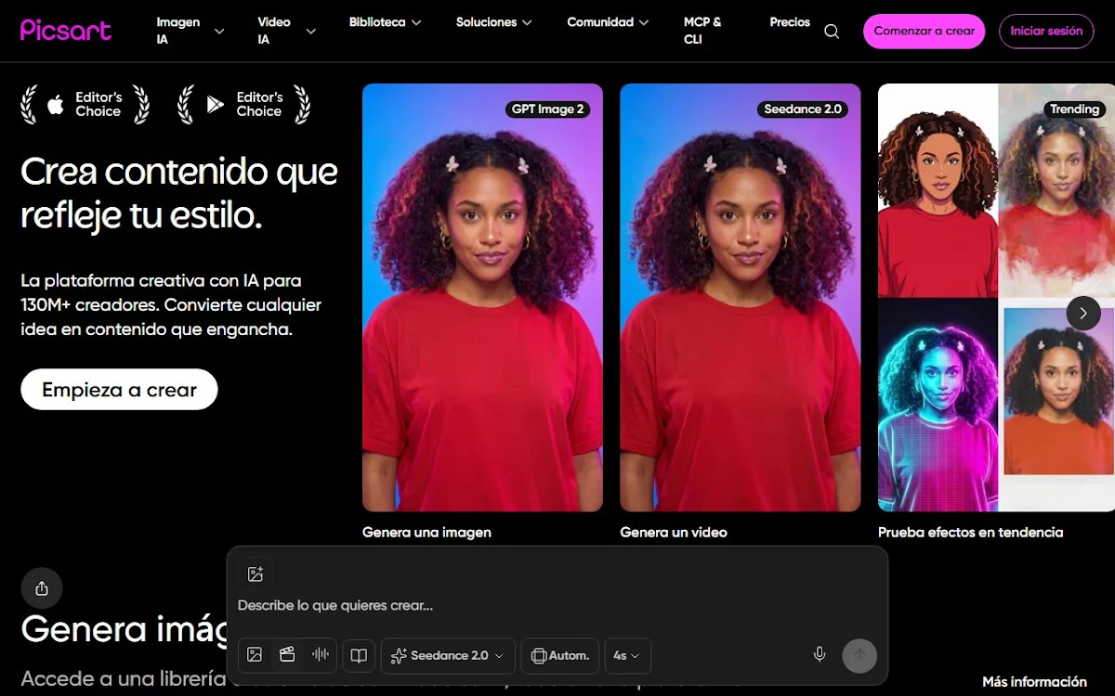Open the prompt library book icon

[x=359, y=655]
